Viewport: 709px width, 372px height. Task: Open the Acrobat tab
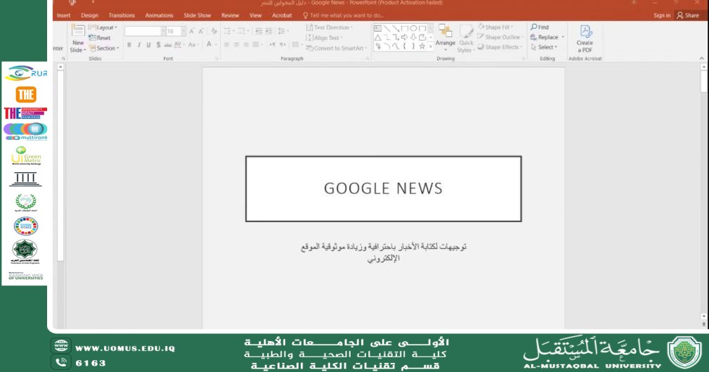282,15
